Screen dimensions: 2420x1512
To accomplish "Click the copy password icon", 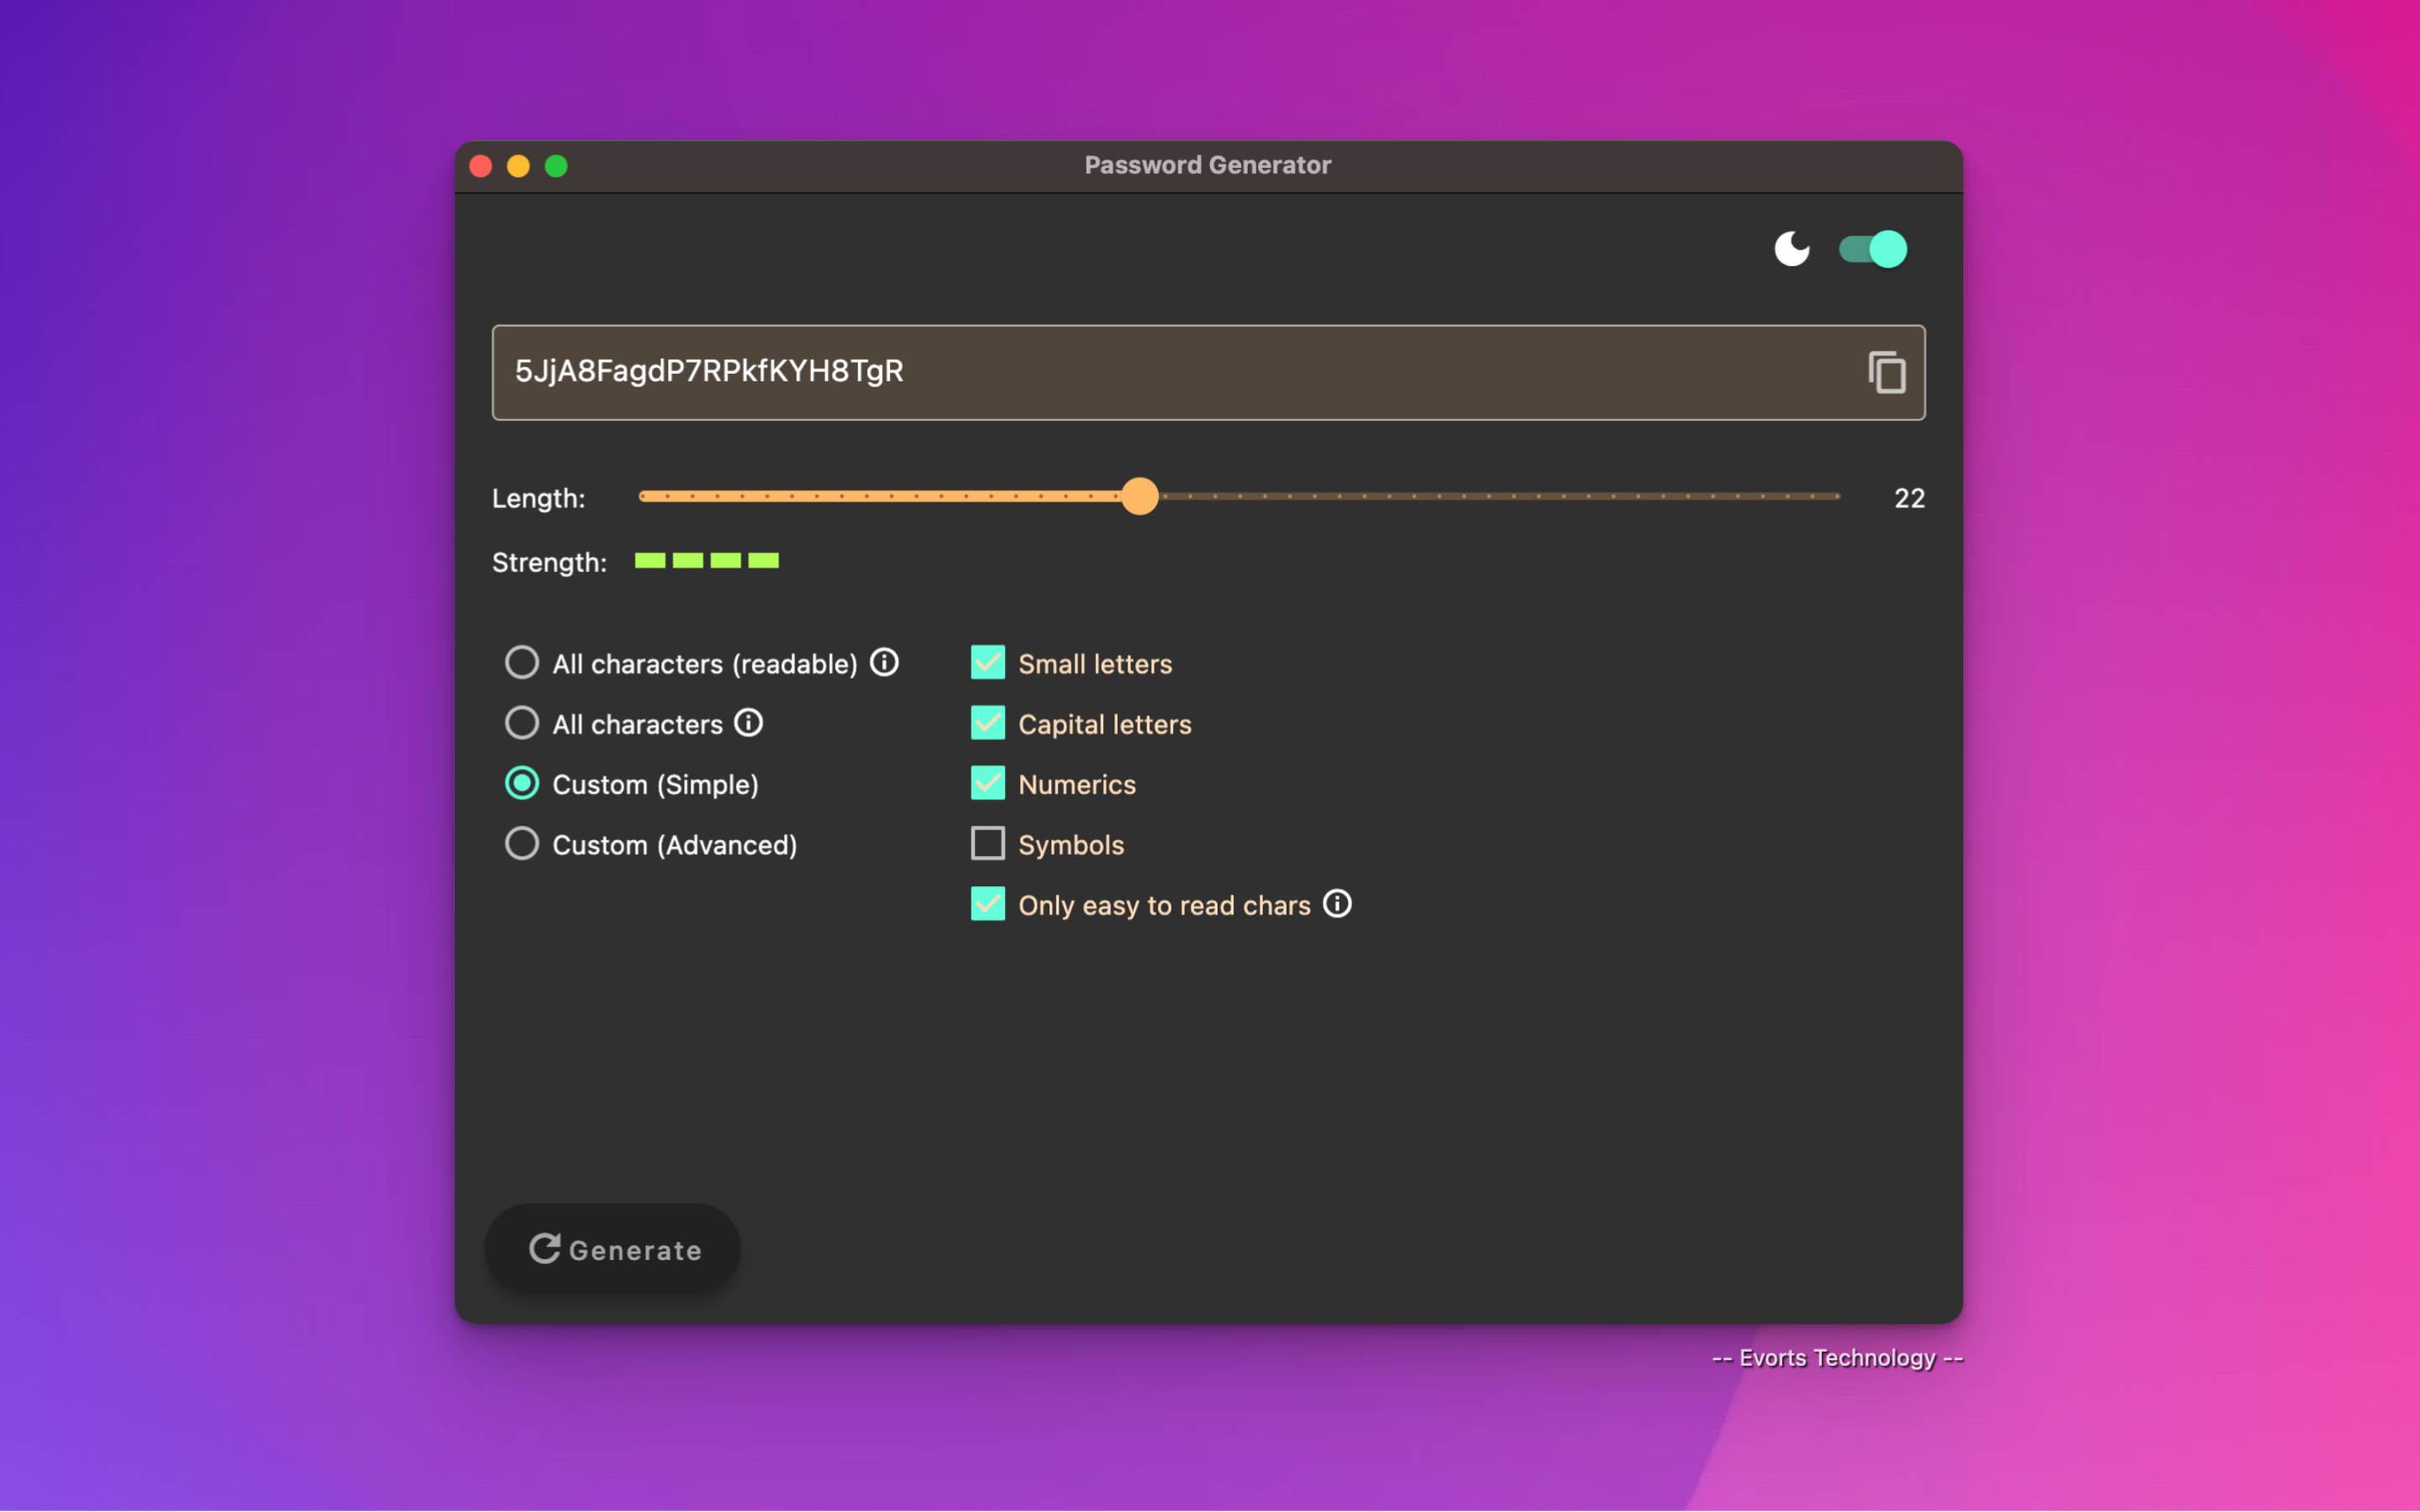I will tap(1886, 372).
